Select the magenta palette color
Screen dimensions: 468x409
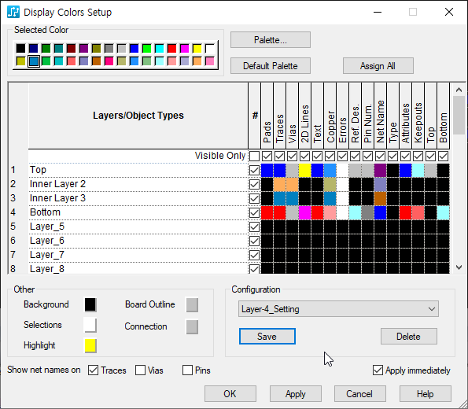pos(185,48)
